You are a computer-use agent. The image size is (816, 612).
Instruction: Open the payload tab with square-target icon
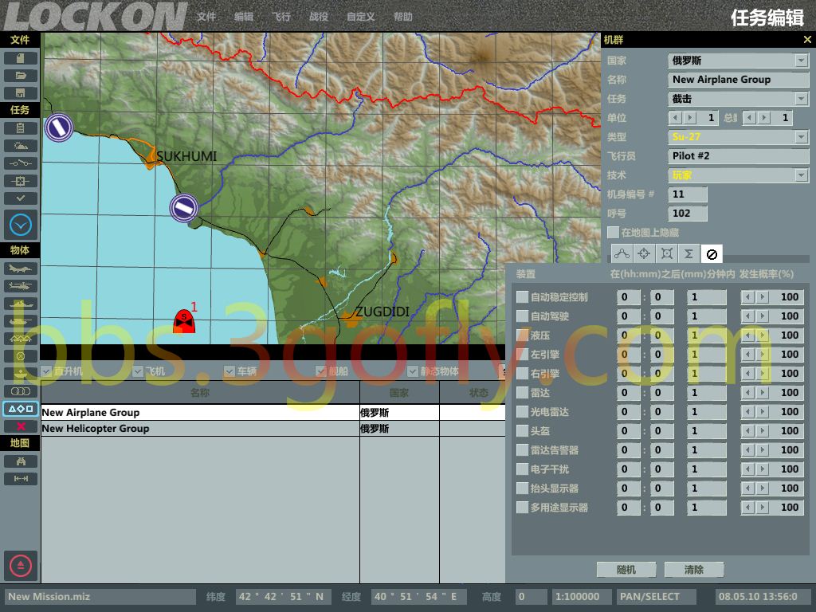(x=667, y=254)
